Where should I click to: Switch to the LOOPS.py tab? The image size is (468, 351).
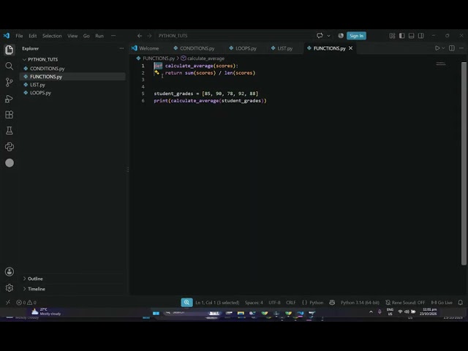click(x=244, y=48)
